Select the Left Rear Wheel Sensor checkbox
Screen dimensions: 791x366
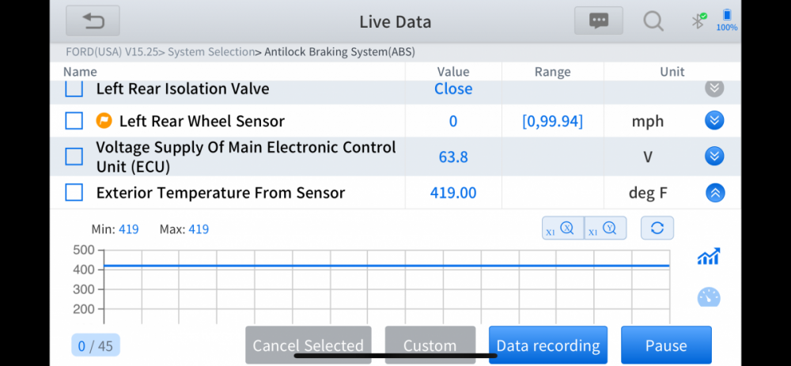pos(74,121)
